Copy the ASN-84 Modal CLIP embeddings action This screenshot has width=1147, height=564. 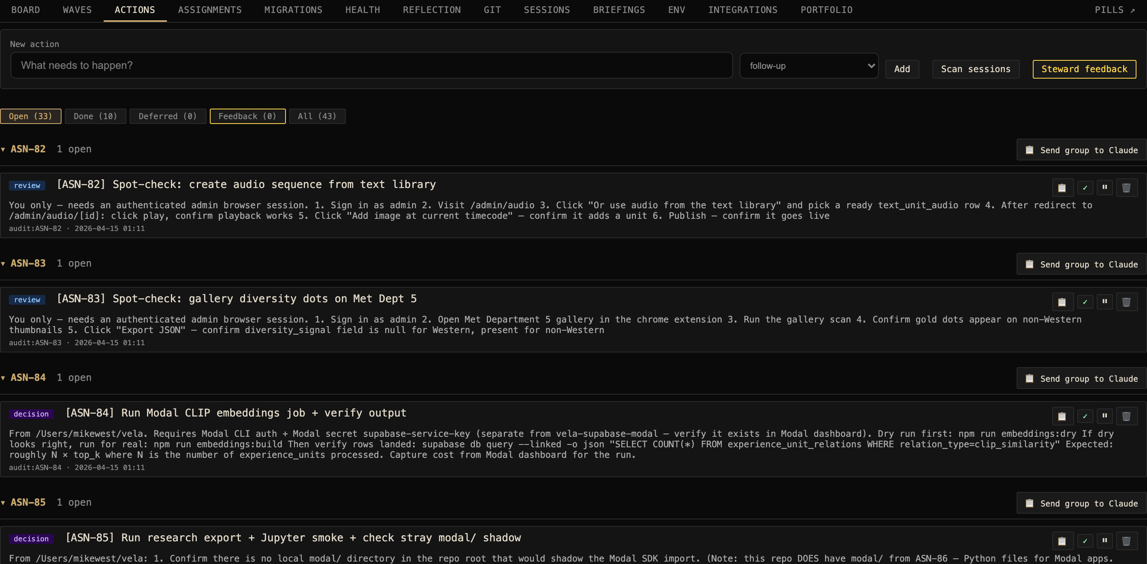[x=1062, y=416]
